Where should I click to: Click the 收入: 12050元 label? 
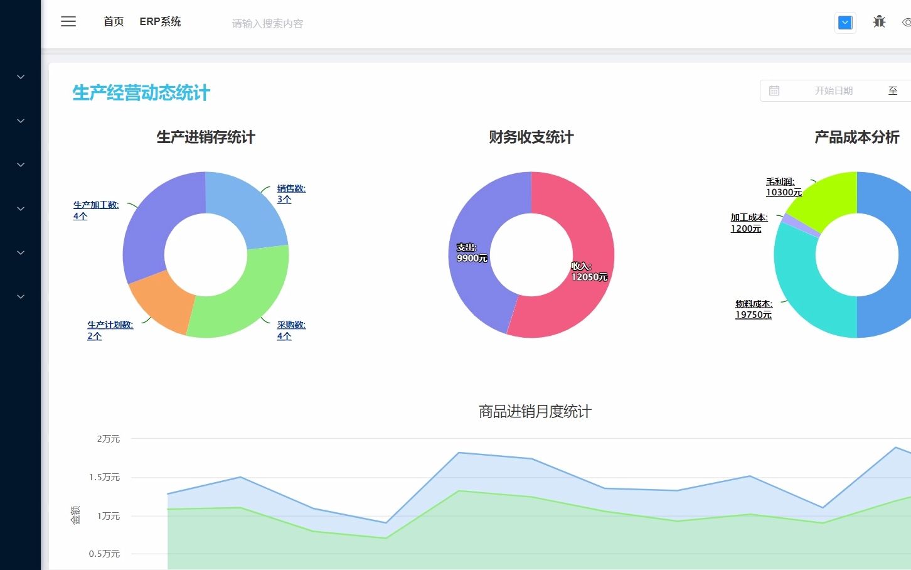[x=589, y=272]
